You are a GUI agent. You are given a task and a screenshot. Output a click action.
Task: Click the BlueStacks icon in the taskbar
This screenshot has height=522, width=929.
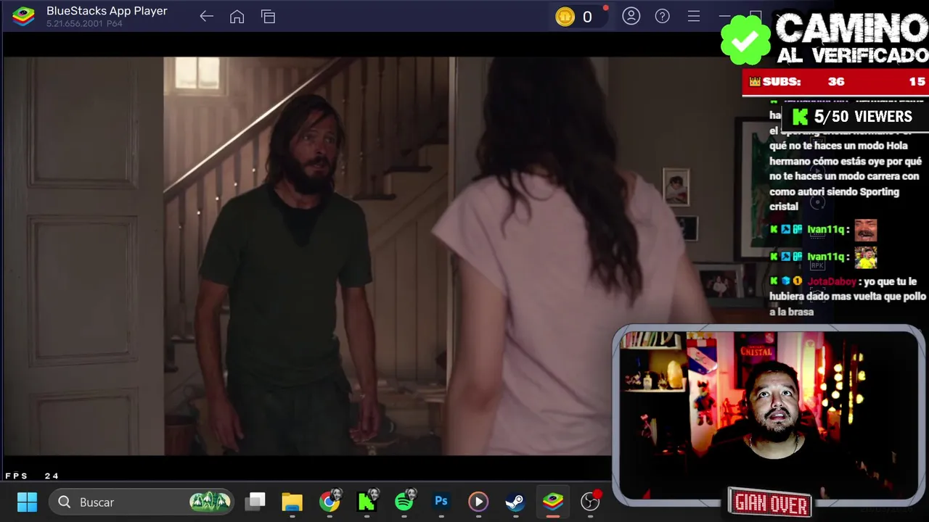553,502
